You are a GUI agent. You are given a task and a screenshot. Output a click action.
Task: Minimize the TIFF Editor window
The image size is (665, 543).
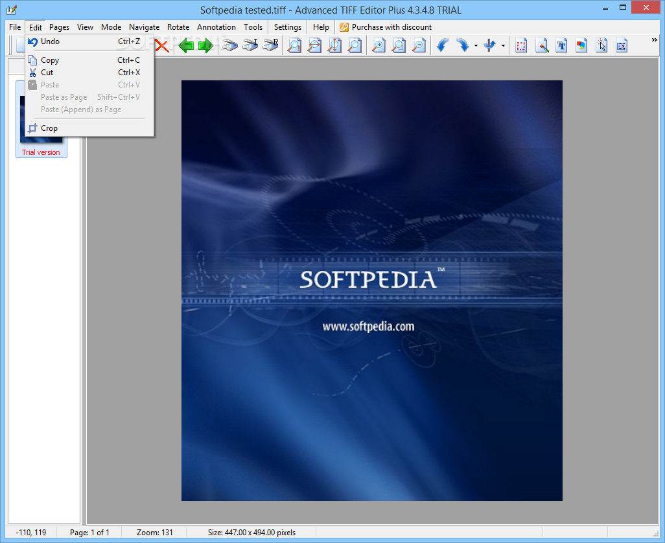pyautogui.click(x=605, y=8)
